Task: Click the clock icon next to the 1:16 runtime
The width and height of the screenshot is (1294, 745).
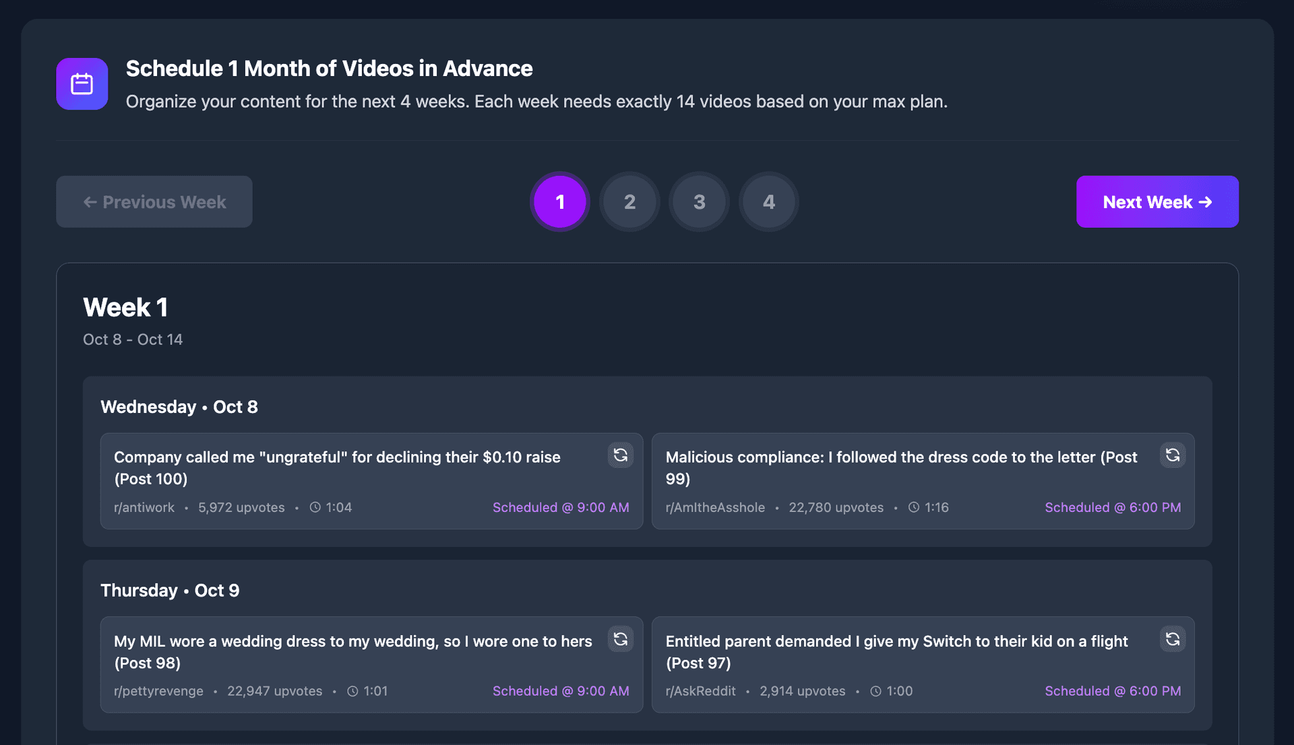Action: 913,507
